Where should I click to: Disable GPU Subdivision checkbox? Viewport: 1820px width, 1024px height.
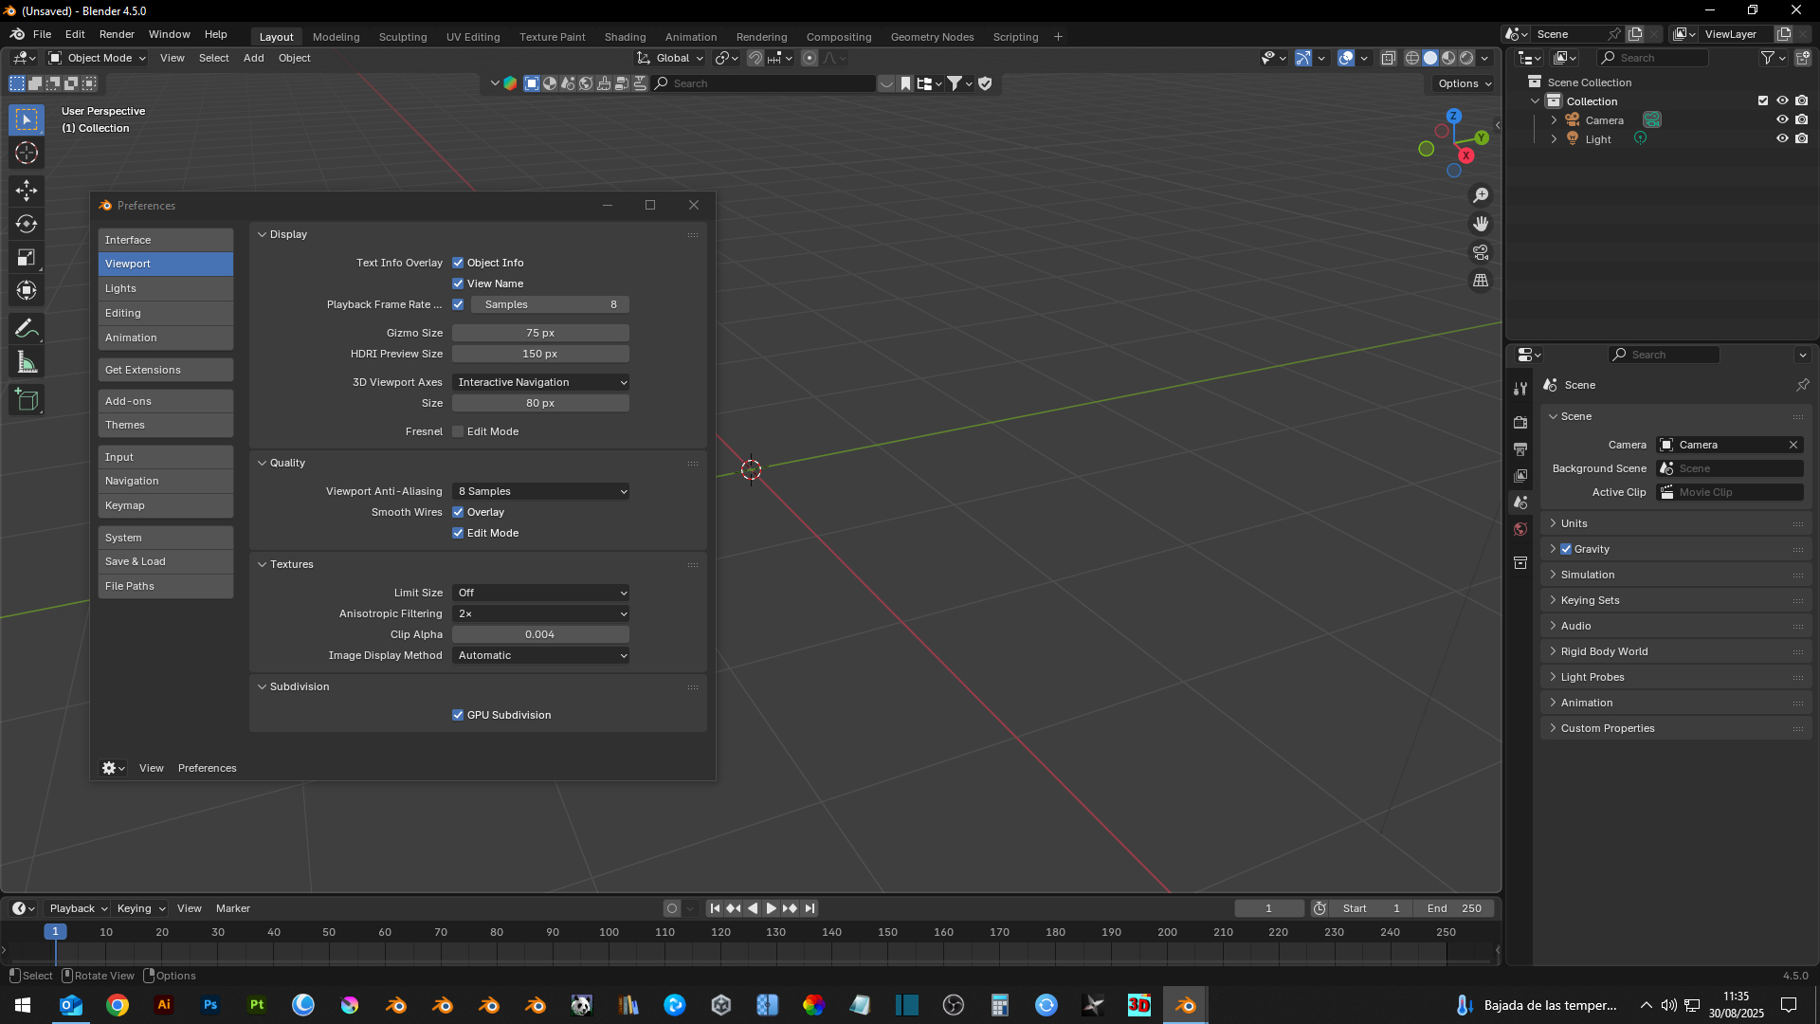pyautogui.click(x=458, y=715)
